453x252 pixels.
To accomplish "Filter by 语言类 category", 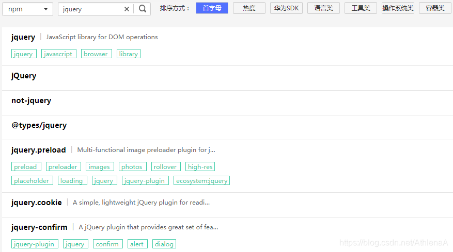I will tap(323, 8).
